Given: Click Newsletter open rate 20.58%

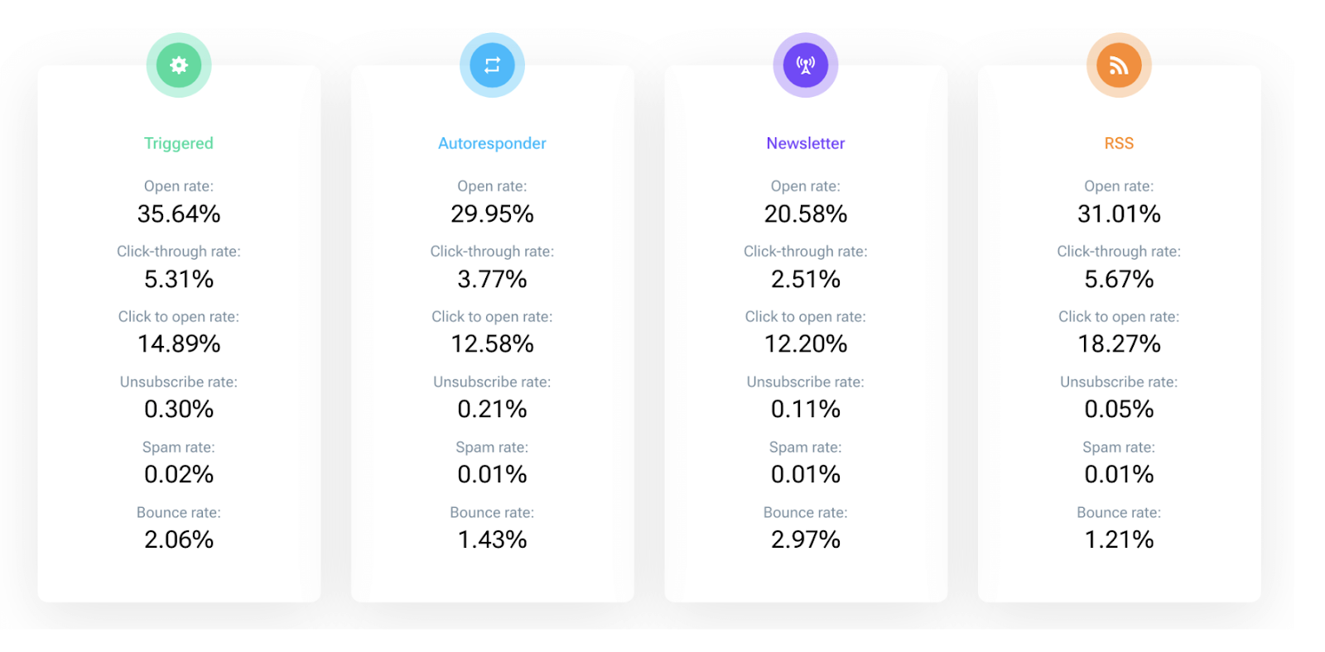Looking at the screenshot, I should click(x=806, y=213).
